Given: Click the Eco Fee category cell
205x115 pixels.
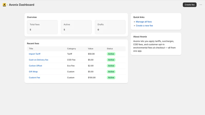Looking at the screenshot, I should [x=71, y=66].
